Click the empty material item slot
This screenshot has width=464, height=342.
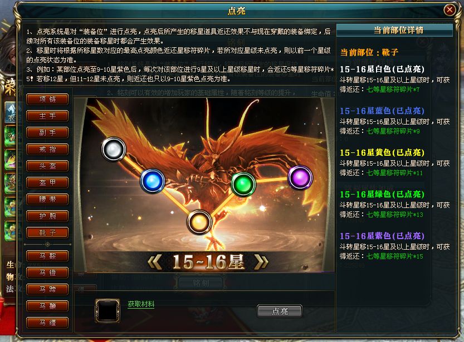[108, 311]
